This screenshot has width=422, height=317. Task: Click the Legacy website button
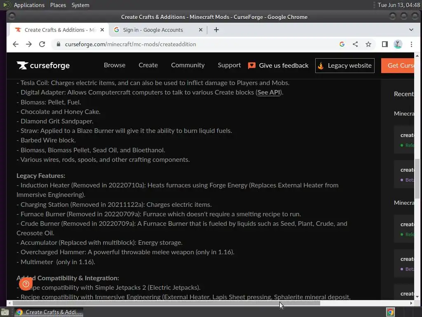(345, 66)
